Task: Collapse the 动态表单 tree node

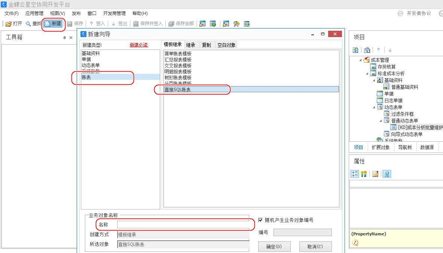Action: click(374, 107)
